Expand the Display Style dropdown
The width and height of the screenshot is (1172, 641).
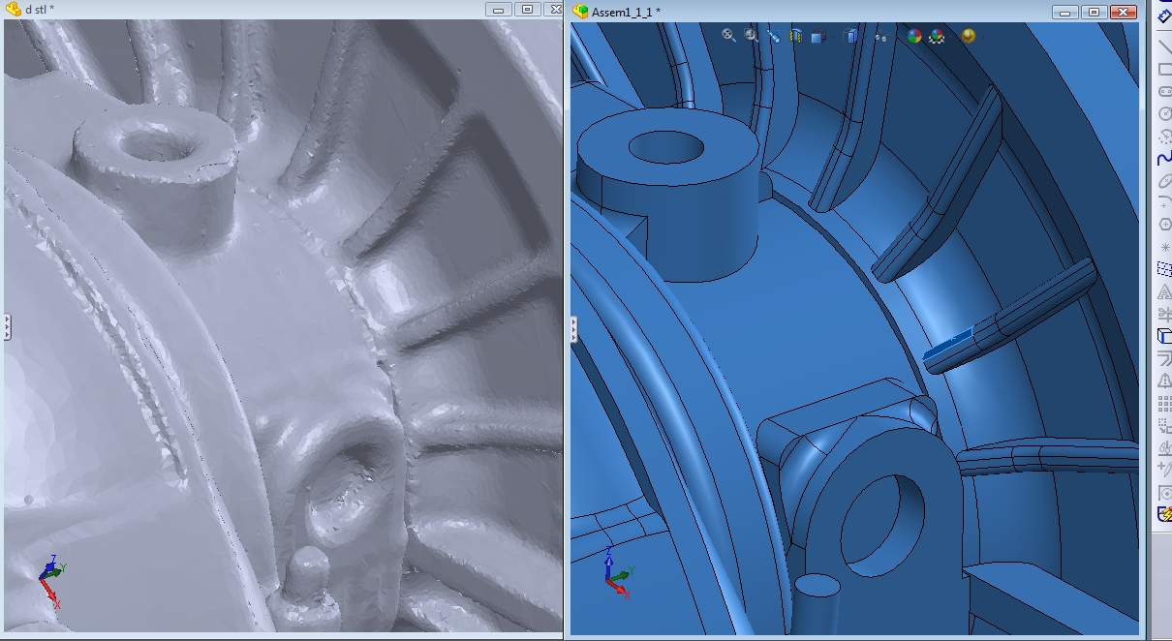pos(851,36)
